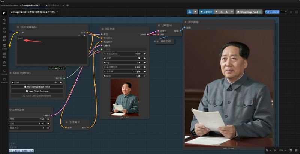Click the last icon in bottom-right toolbar
Image resolution: width=300 pixels, height=154 pixels.
pyautogui.click(x=296, y=150)
